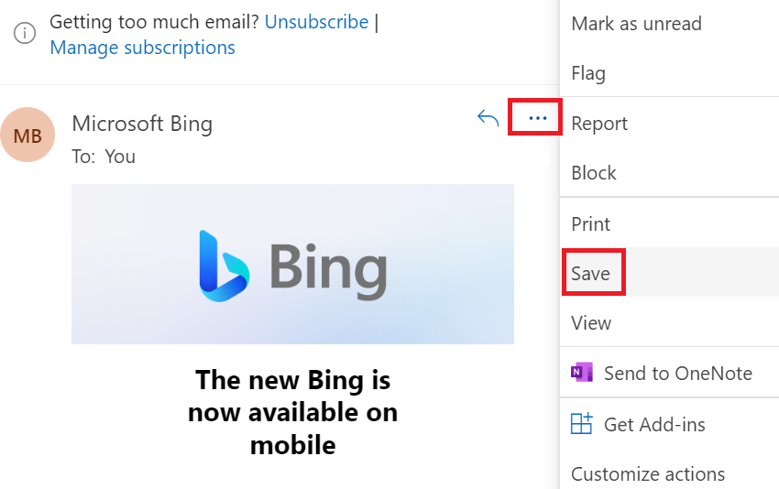Screen dimensions: 779x489
Task: Click the MB sender avatar
Action: [27, 135]
